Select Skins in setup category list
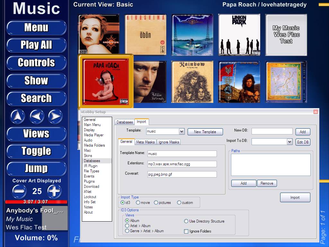The width and height of the screenshot is (329, 247). [97, 156]
